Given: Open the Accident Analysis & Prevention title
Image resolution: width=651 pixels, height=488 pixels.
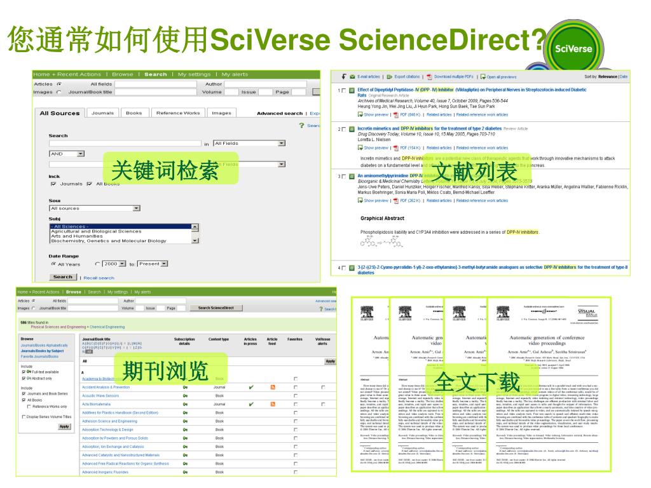Looking at the screenshot, I should tap(106, 387).
